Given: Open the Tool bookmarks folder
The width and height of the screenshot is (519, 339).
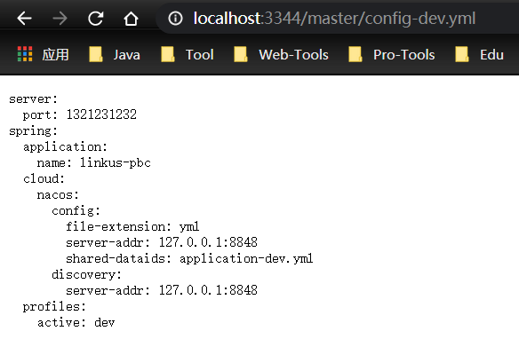Looking at the screenshot, I should tap(188, 54).
